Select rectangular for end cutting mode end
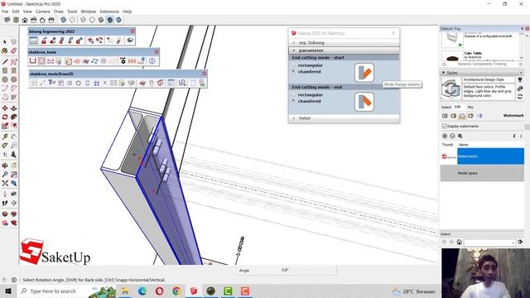The width and height of the screenshot is (530, 298). coord(293,94)
